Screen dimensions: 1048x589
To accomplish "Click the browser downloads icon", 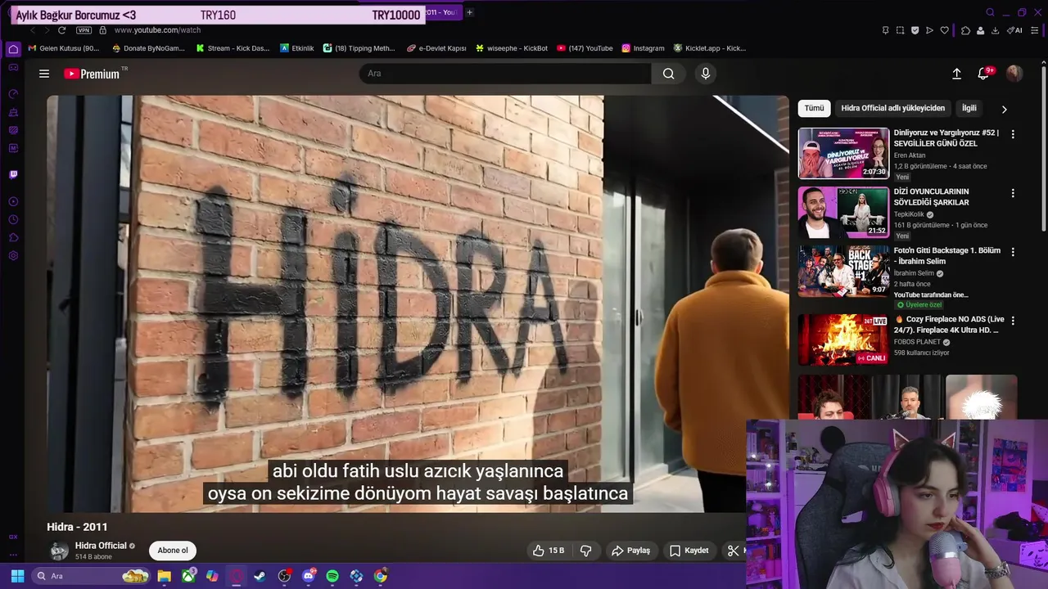I will (x=995, y=30).
